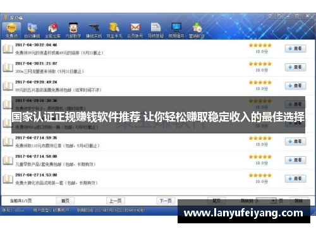Image resolution: width=316 pixels, height=229 pixels.
Task: Click the 查看 button for the 22:04:46 entry
Action: pyautogui.click(x=295, y=49)
